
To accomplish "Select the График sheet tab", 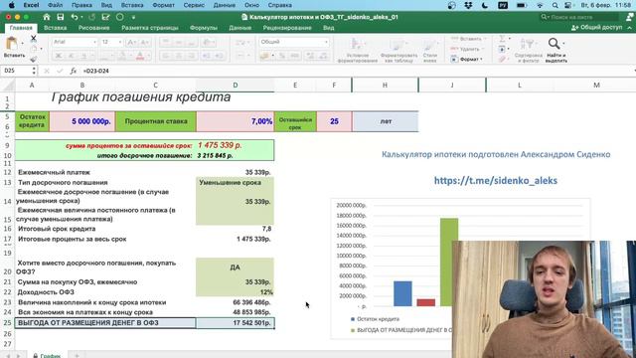I will pos(48,355).
